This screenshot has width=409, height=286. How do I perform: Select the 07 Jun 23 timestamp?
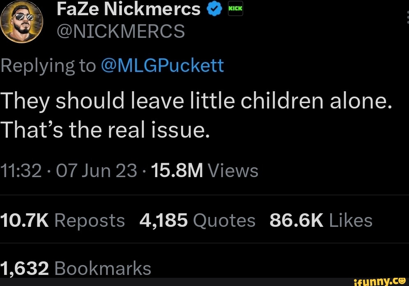(97, 170)
